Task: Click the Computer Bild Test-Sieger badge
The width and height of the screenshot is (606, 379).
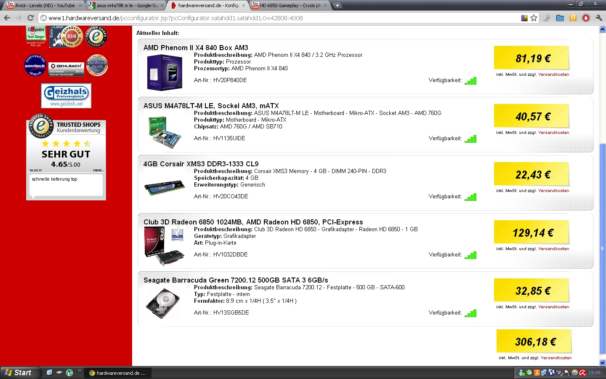Action: point(36,36)
